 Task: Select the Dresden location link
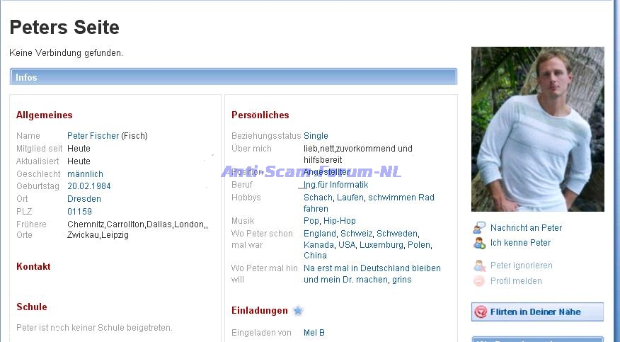(x=84, y=199)
